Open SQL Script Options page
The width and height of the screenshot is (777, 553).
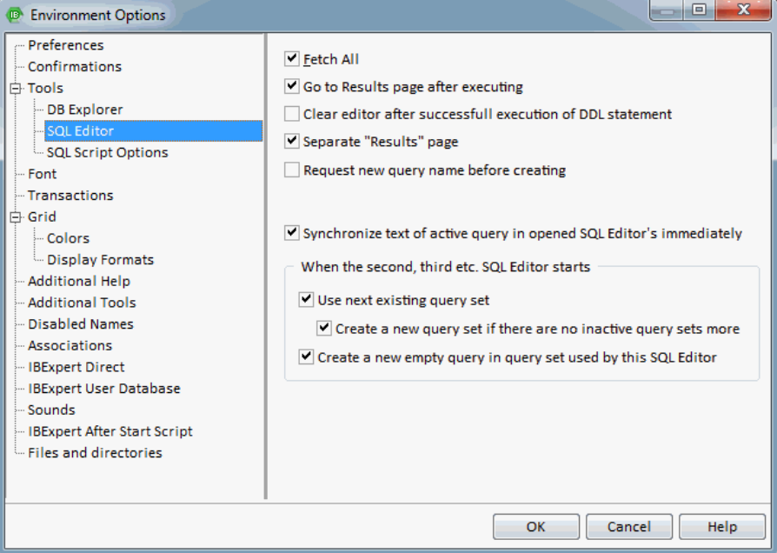coord(107,152)
